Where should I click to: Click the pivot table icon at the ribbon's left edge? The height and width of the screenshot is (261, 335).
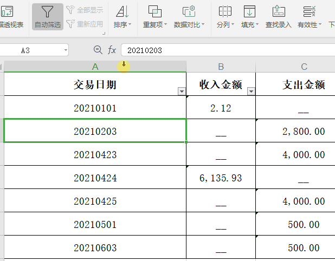coord(7,11)
